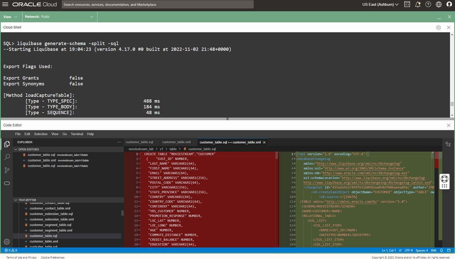The height and width of the screenshot is (259, 455).
Task: Show the Explorer view in activity bar
Action: coord(7,144)
